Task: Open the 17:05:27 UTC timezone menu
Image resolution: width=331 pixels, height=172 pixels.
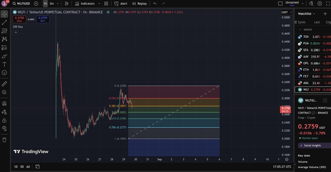Action: 282,167
